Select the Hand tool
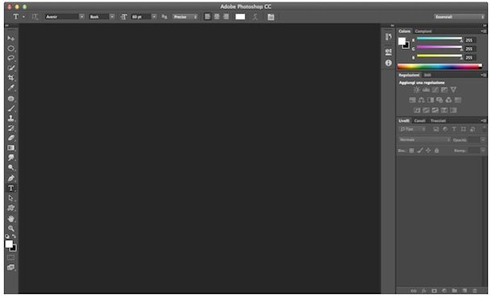The height and width of the screenshot is (298, 492). [x=11, y=218]
